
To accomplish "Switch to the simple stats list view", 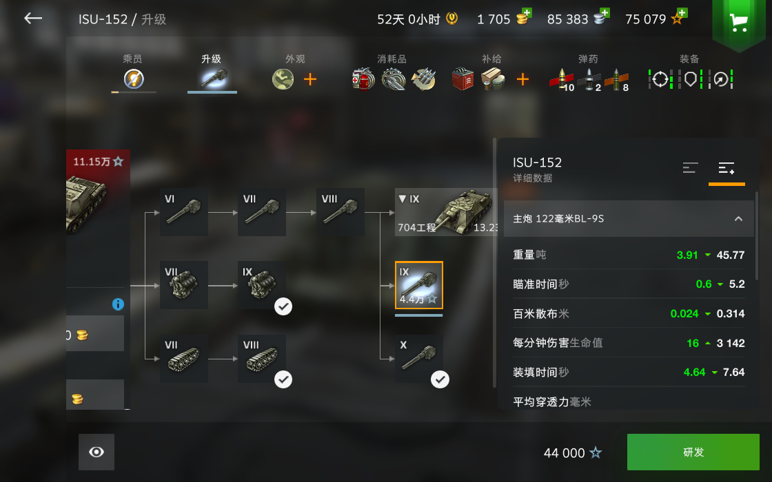I will 690,168.
